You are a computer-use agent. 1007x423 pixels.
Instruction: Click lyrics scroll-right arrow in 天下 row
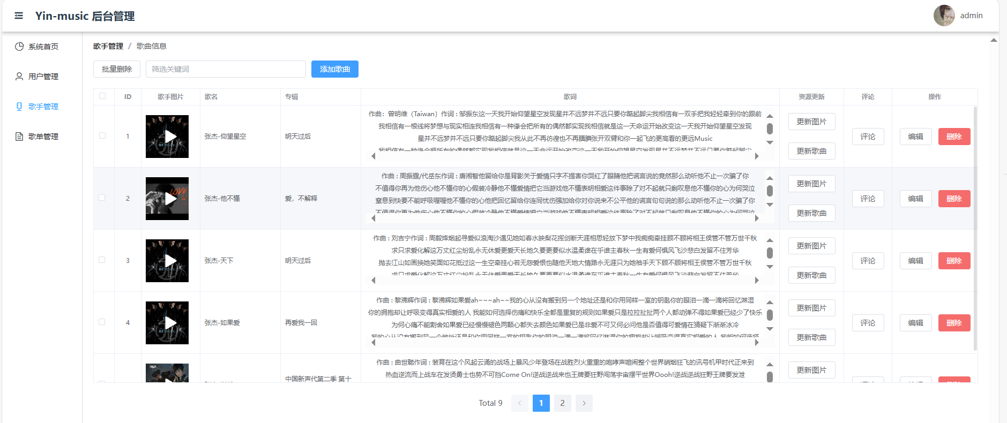(757, 281)
